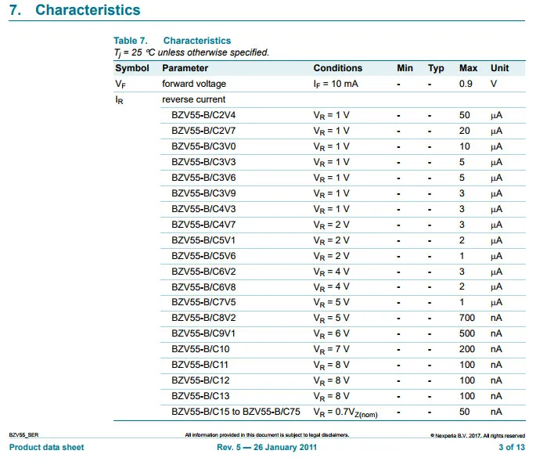Click the 500 max value in the BZV55-B/C9V1 row
The height and width of the screenshot is (461, 536).
click(x=467, y=333)
